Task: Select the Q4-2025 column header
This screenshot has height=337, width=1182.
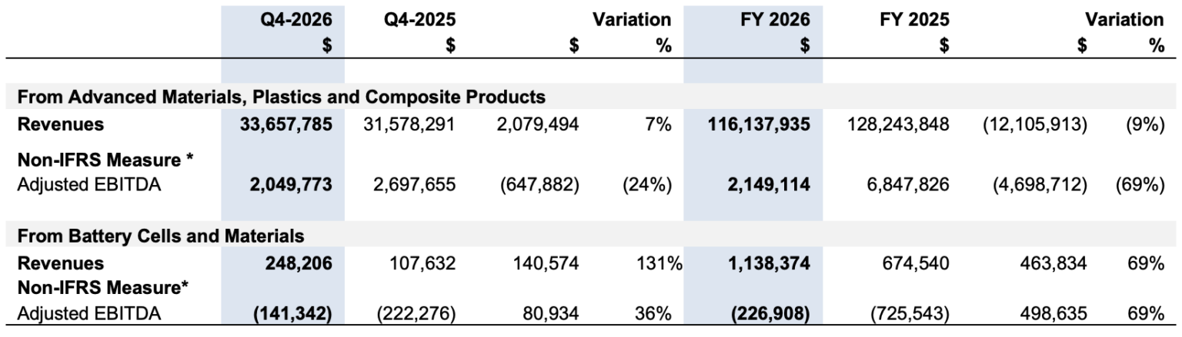Action: pyautogui.click(x=419, y=19)
